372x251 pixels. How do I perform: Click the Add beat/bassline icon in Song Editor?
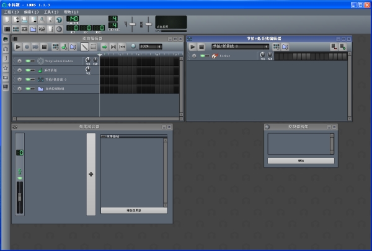(56, 47)
